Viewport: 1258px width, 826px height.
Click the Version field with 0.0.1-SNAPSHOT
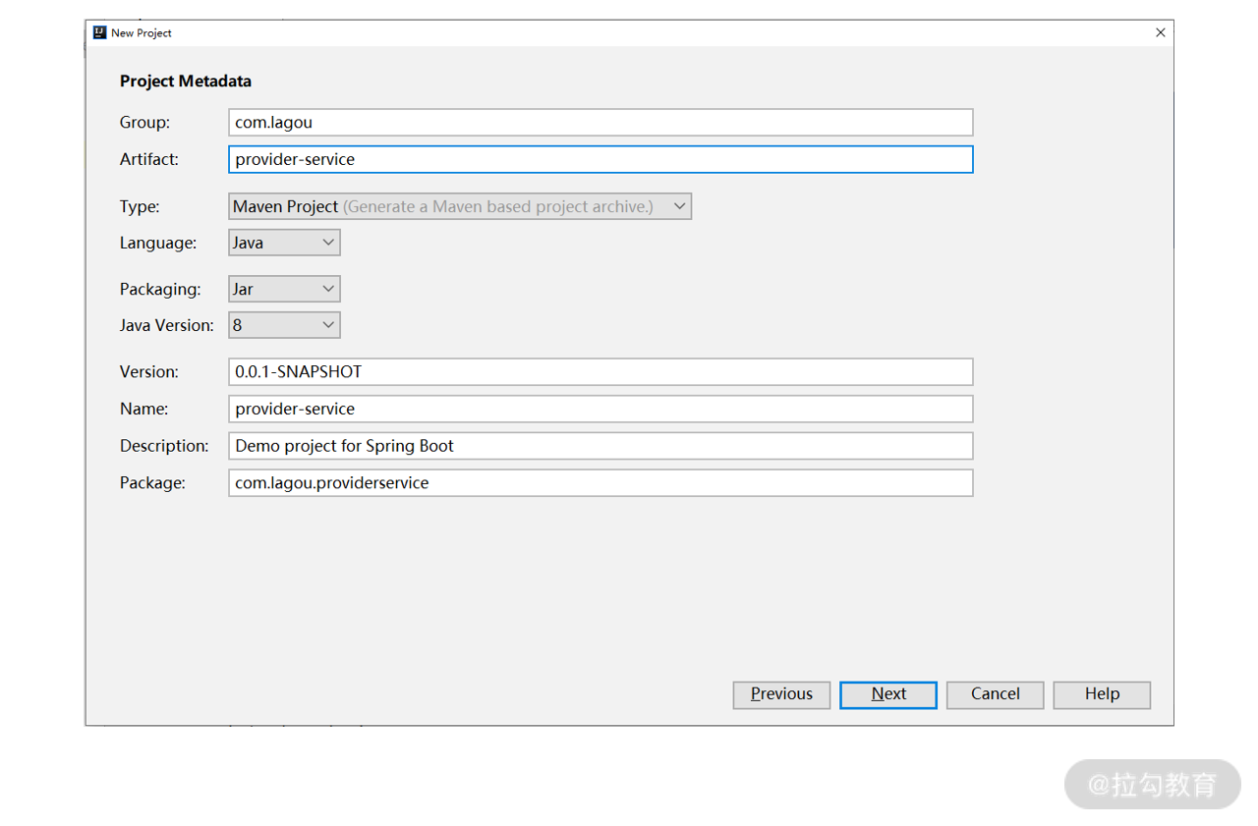click(600, 372)
